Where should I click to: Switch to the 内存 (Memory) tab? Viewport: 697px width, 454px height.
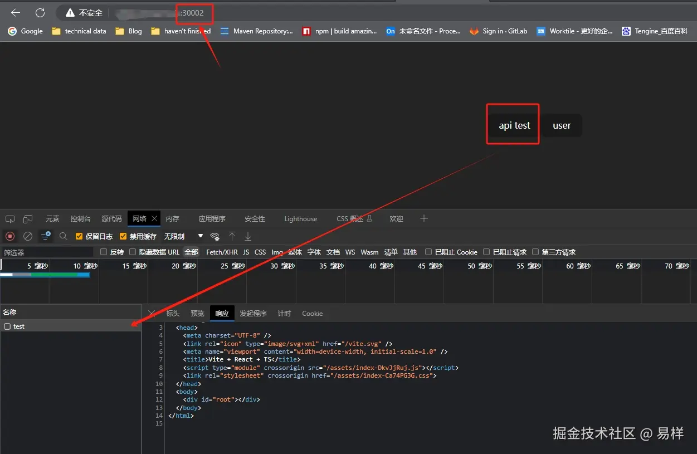point(172,219)
